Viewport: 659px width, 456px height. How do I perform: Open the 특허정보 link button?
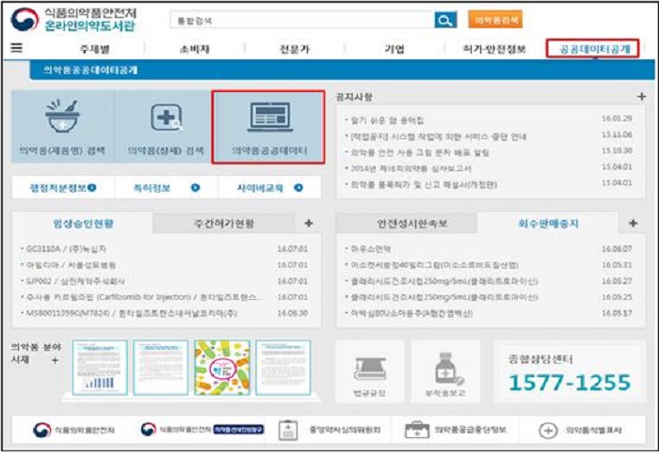(166, 188)
